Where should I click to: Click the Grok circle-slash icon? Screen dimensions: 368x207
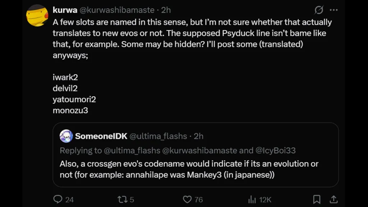click(x=319, y=10)
